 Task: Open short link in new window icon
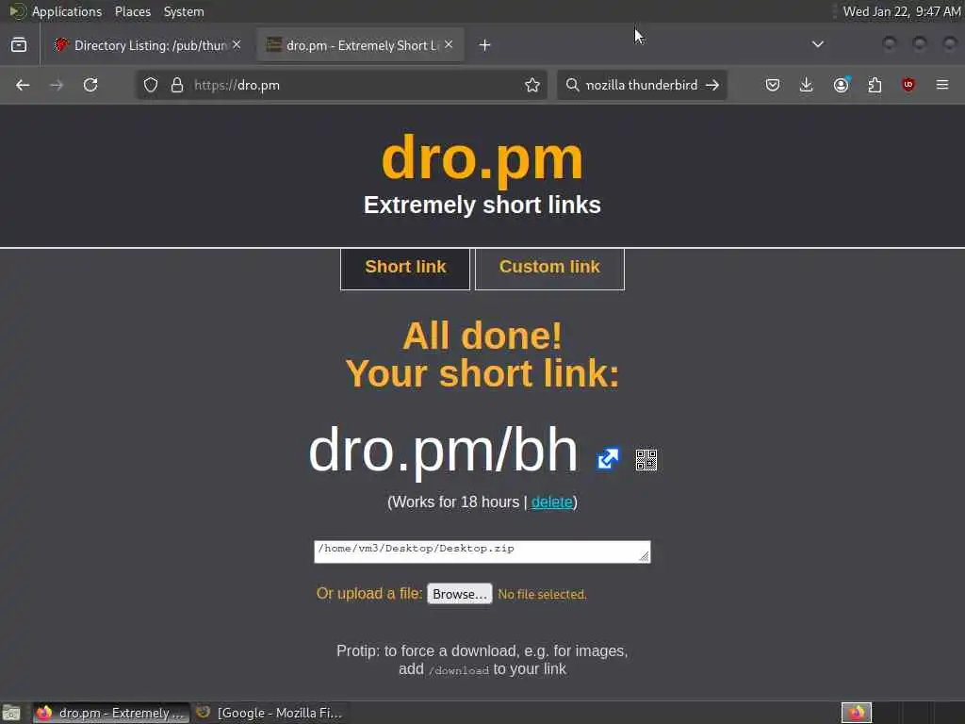pos(608,459)
